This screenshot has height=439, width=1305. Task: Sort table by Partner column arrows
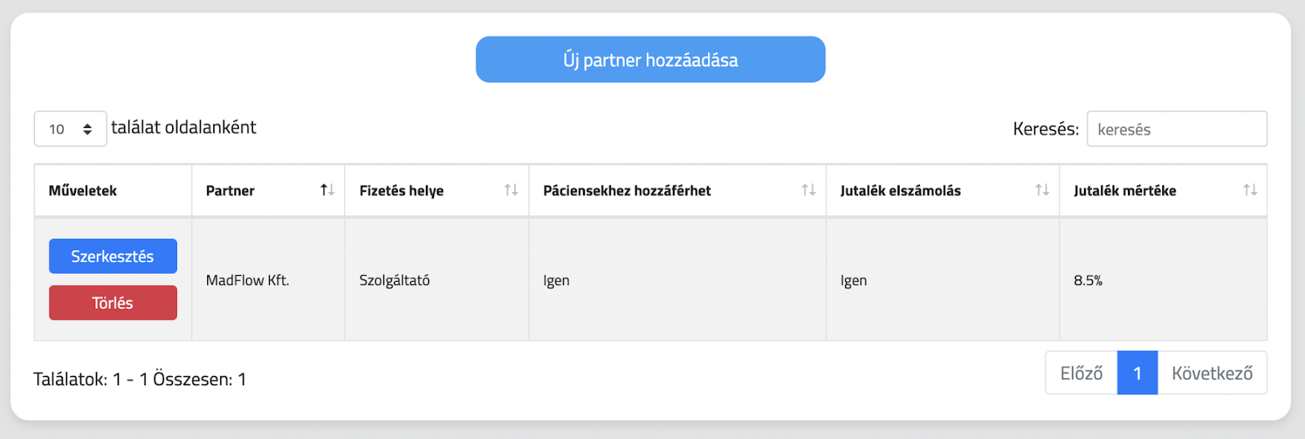(327, 190)
